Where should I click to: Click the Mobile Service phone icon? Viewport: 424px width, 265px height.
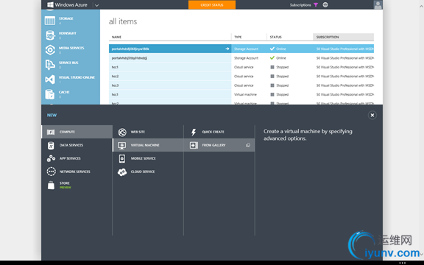click(122, 158)
